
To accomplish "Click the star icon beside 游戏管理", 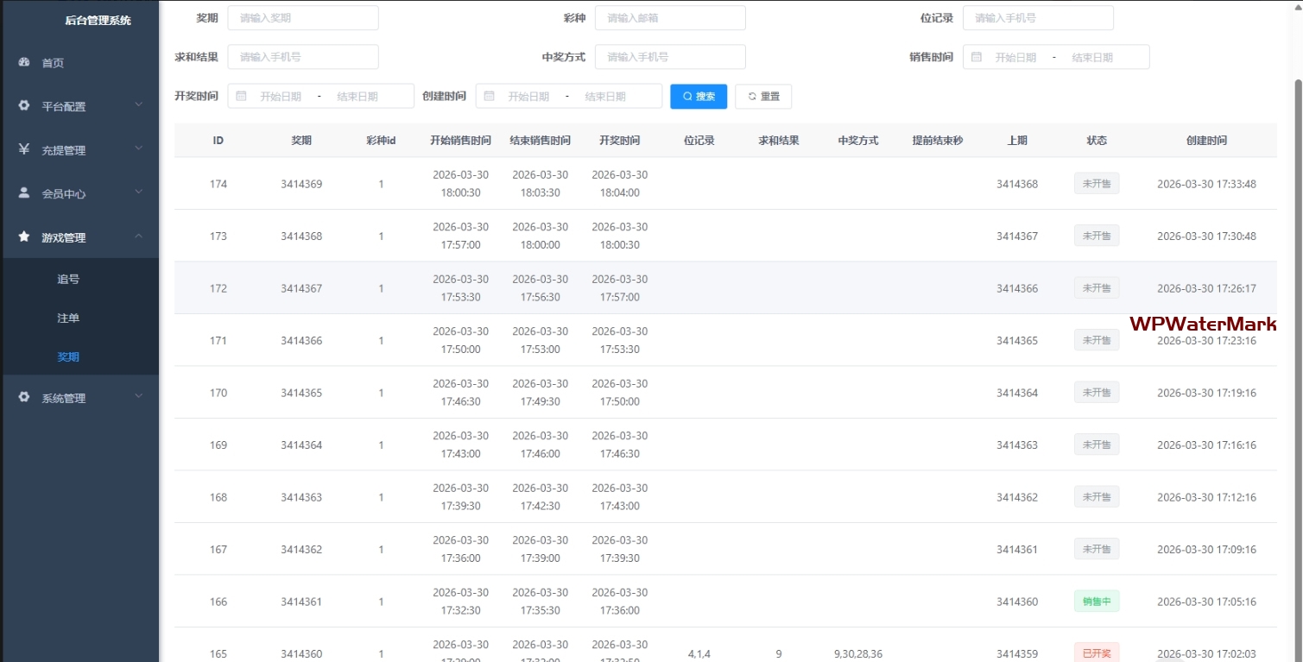I will point(24,236).
